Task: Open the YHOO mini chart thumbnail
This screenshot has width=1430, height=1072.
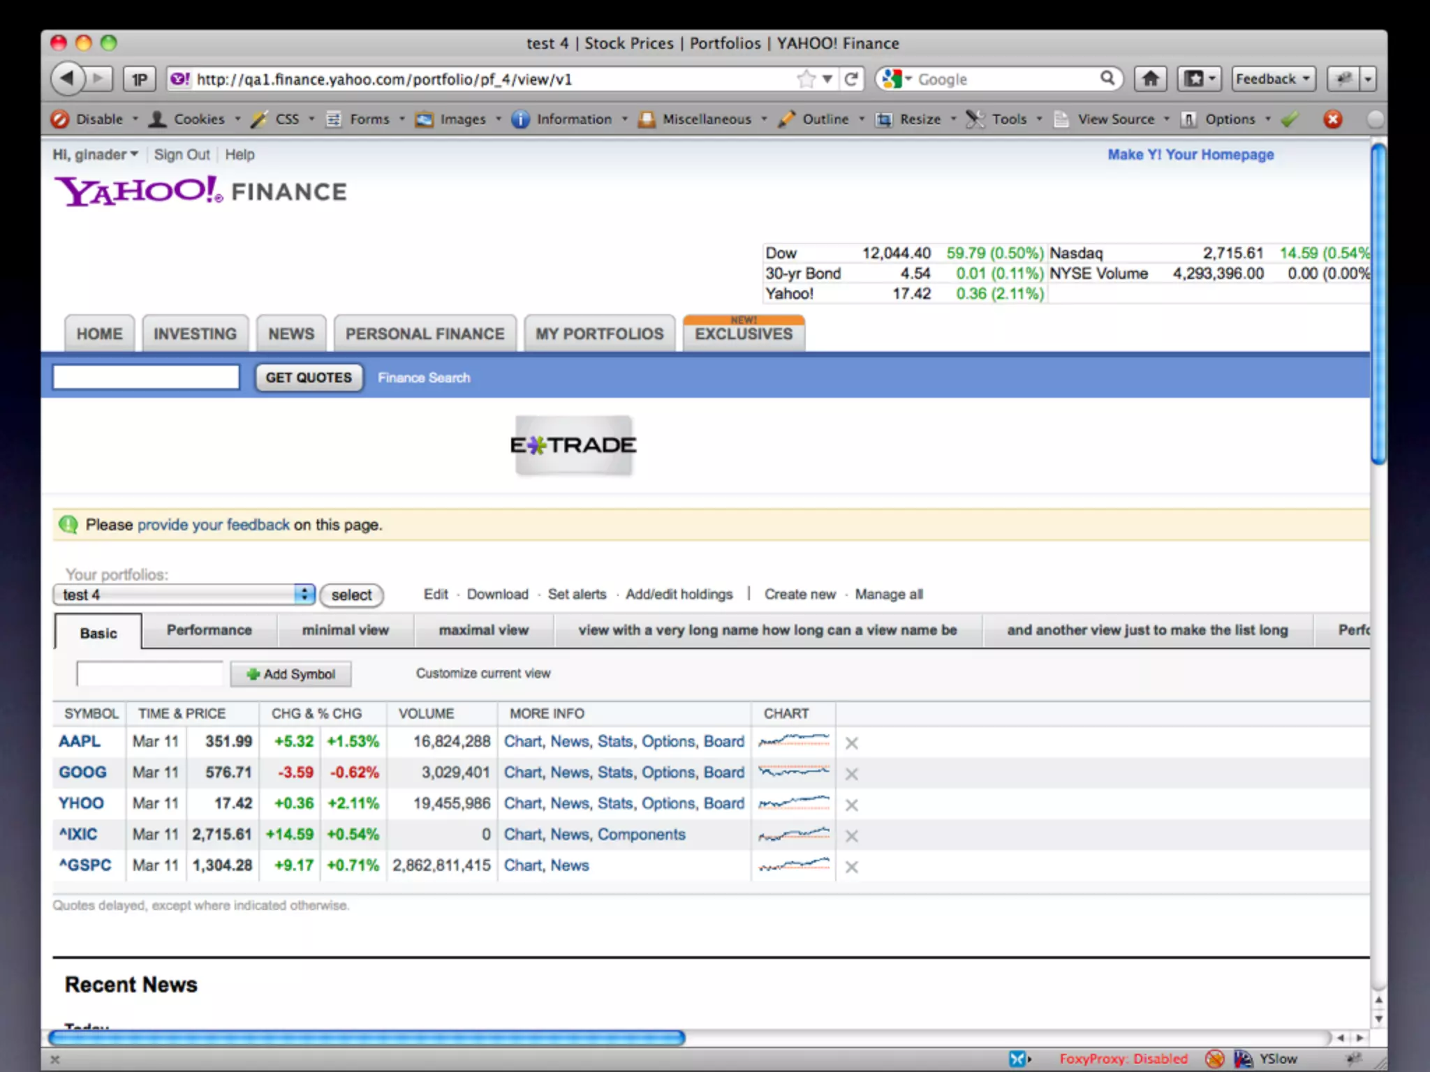Action: coord(794,803)
